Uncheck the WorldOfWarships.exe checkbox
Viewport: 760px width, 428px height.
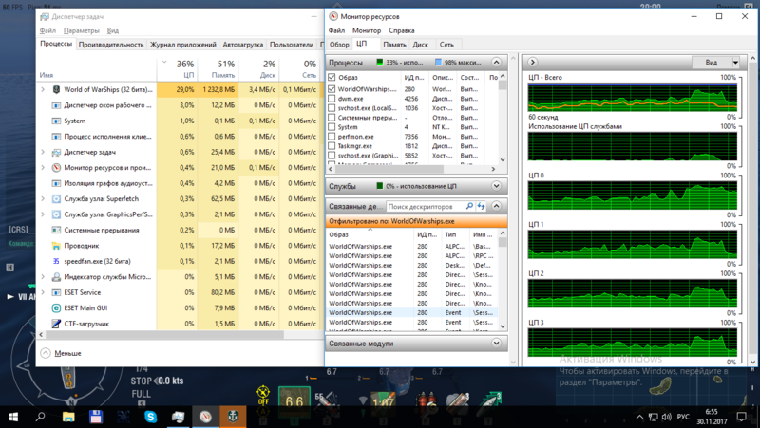point(332,89)
